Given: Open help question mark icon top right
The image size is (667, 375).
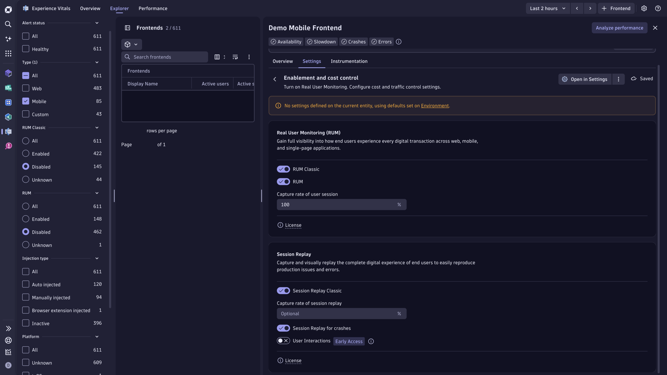Looking at the screenshot, I should [658, 8].
